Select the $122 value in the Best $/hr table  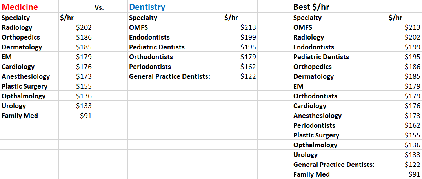click(412, 165)
